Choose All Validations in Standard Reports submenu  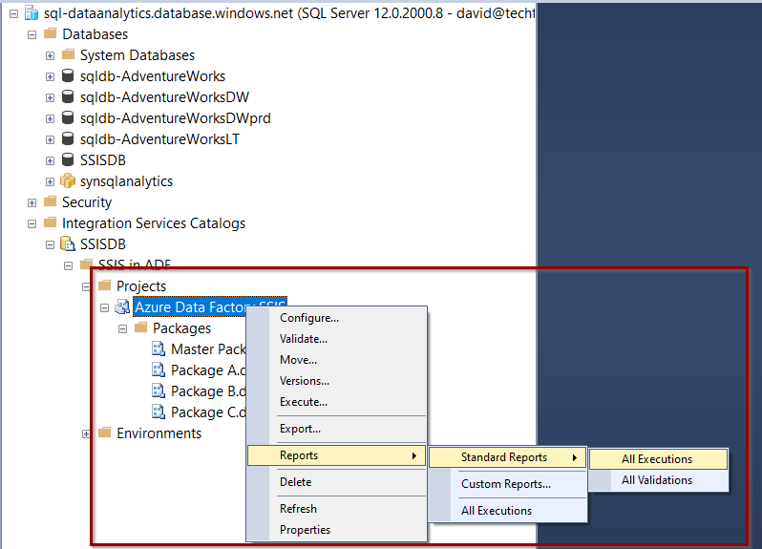point(659,480)
